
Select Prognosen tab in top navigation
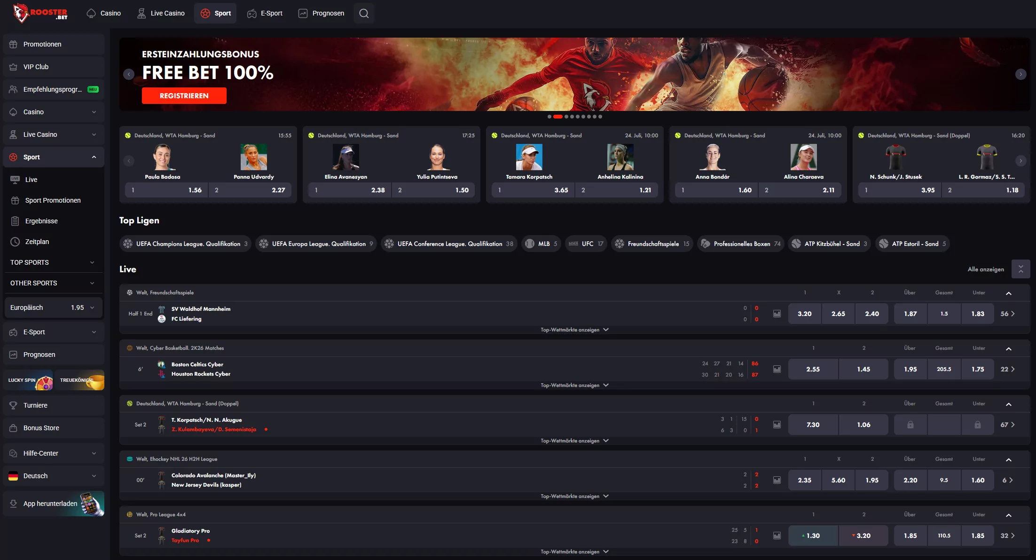pyautogui.click(x=322, y=13)
